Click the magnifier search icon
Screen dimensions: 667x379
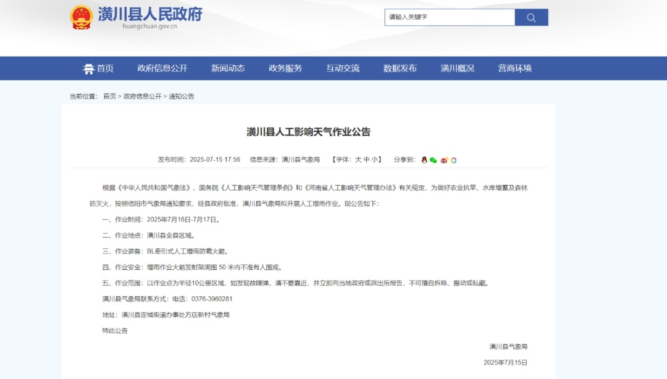click(532, 17)
